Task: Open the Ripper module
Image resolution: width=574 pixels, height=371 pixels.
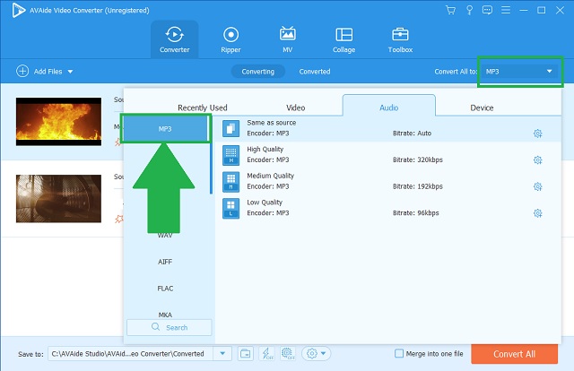Action: point(230,39)
